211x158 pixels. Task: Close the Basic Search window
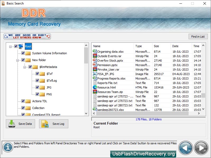coord(205,3)
